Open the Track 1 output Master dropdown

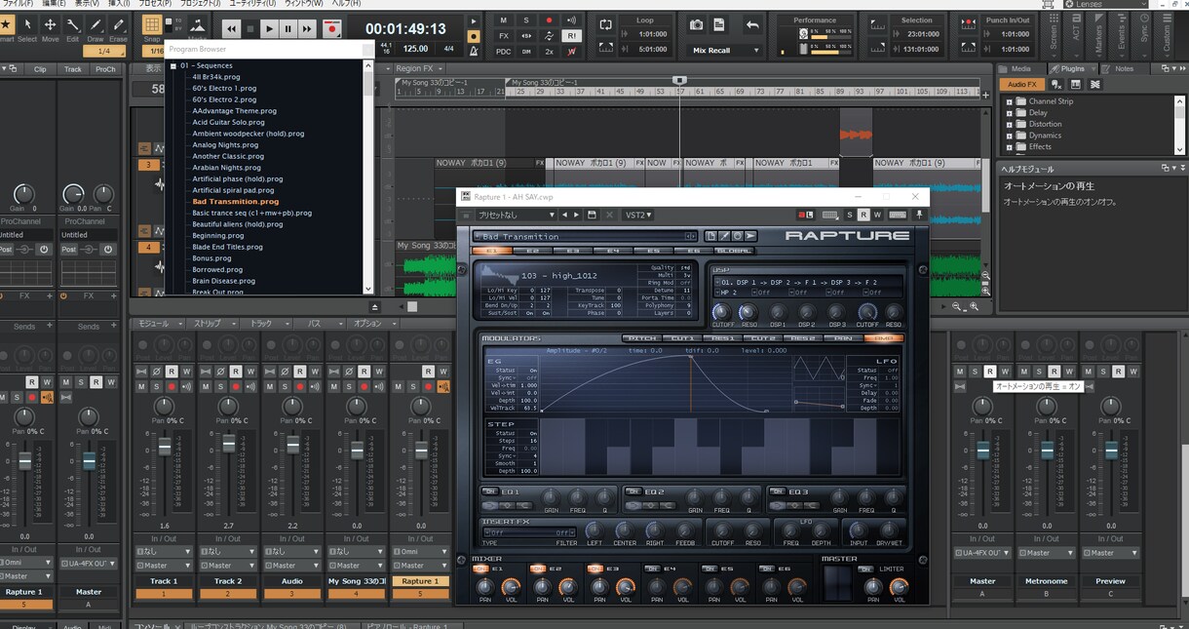tap(163, 566)
